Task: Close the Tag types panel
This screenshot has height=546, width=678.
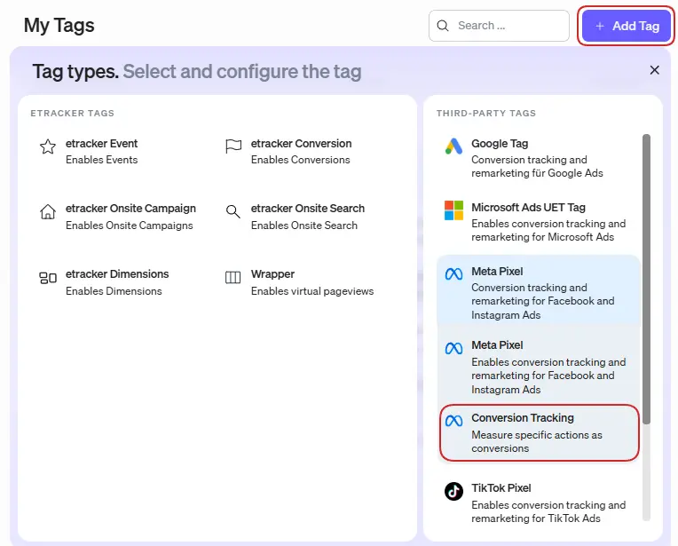Action: tap(654, 70)
